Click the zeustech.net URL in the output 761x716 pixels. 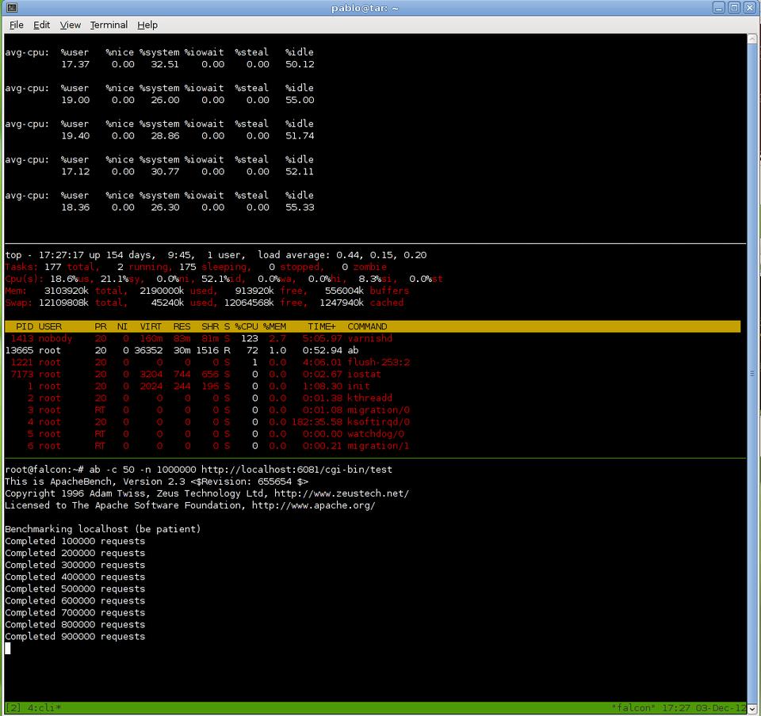(x=341, y=493)
